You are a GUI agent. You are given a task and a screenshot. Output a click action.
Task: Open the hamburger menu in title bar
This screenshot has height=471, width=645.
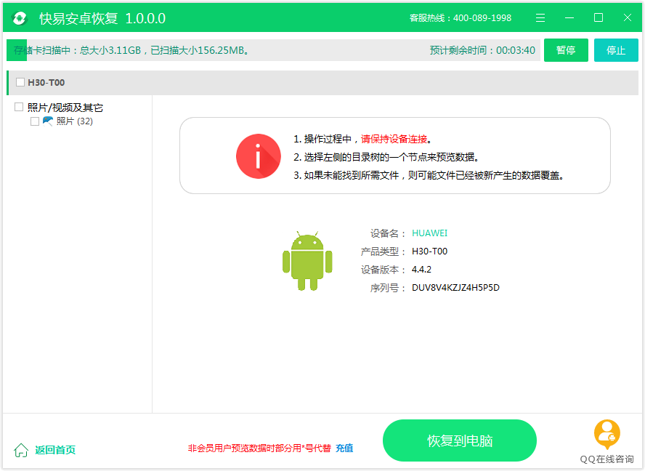pyautogui.click(x=540, y=18)
